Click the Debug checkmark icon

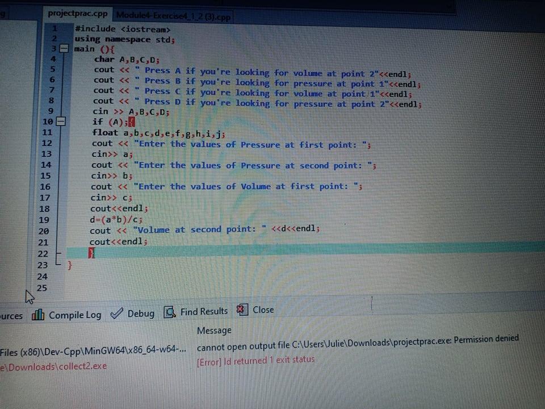(118, 313)
